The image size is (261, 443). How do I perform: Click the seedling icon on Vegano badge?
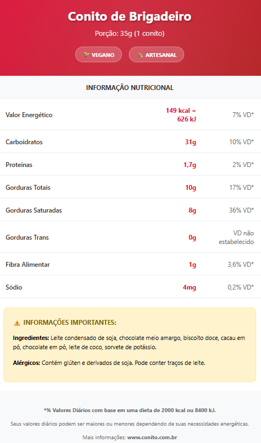pyautogui.click(x=86, y=55)
